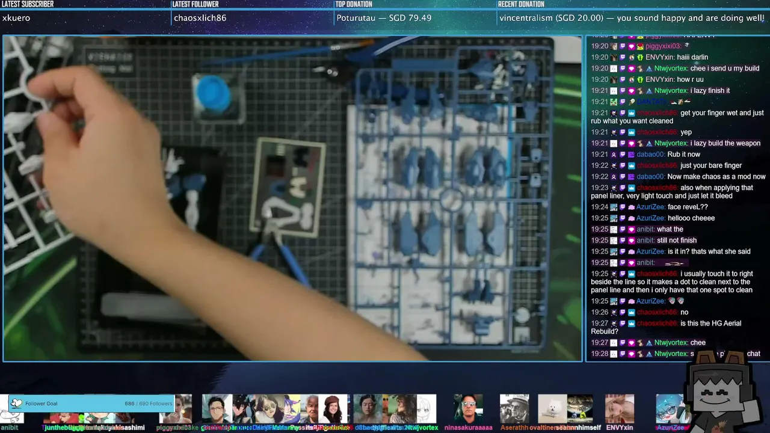Click the "anibit" name label in the bottom strip
Image resolution: width=770 pixels, height=433 pixels.
click(x=10, y=428)
